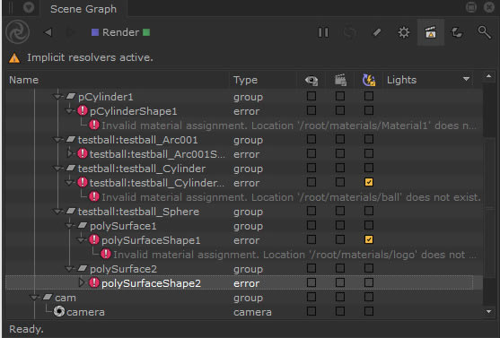500x338 pixels.
Task: Click the blue square beside Render
Action: [95, 32]
